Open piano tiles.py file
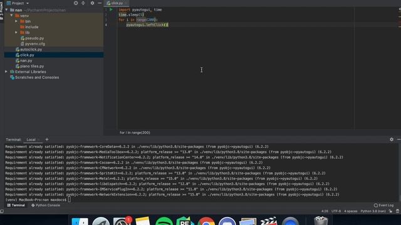This screenshot has height=225, width=401. (x=29, y=66)
